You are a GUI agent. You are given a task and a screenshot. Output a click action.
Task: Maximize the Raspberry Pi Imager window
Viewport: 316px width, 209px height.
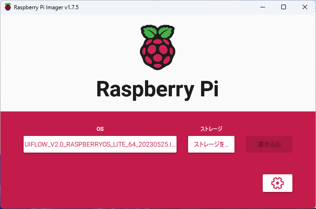(x=284, y=7)
